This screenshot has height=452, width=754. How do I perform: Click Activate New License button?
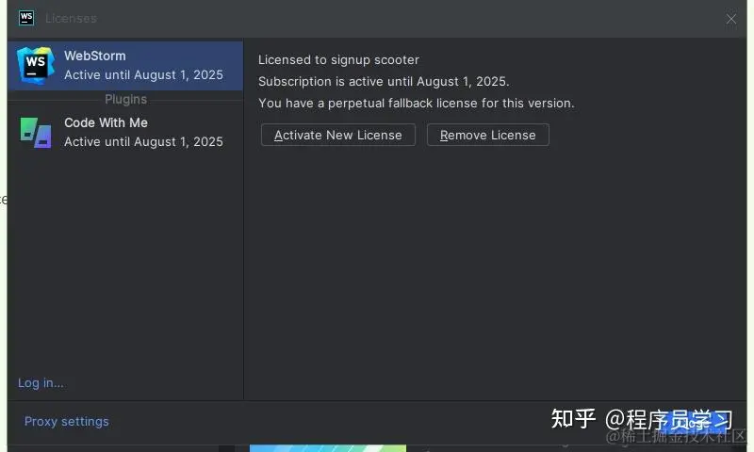click(338, 135)
